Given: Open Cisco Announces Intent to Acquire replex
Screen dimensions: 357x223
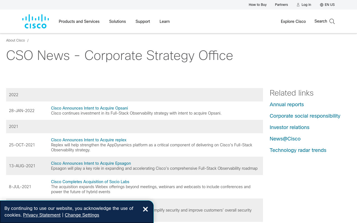Looking at the screenshot, I should point(89,140).
